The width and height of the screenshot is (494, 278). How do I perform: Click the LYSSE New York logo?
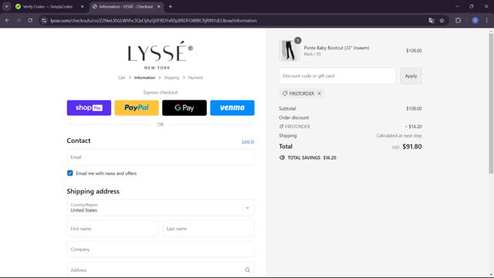tap(160, 55)
